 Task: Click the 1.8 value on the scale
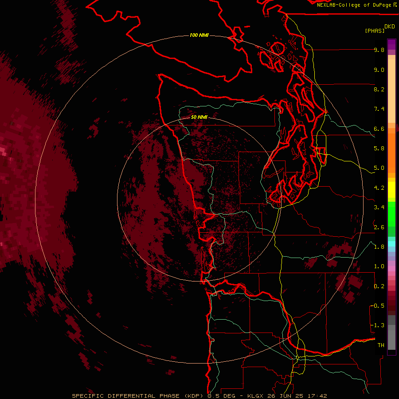379,247
